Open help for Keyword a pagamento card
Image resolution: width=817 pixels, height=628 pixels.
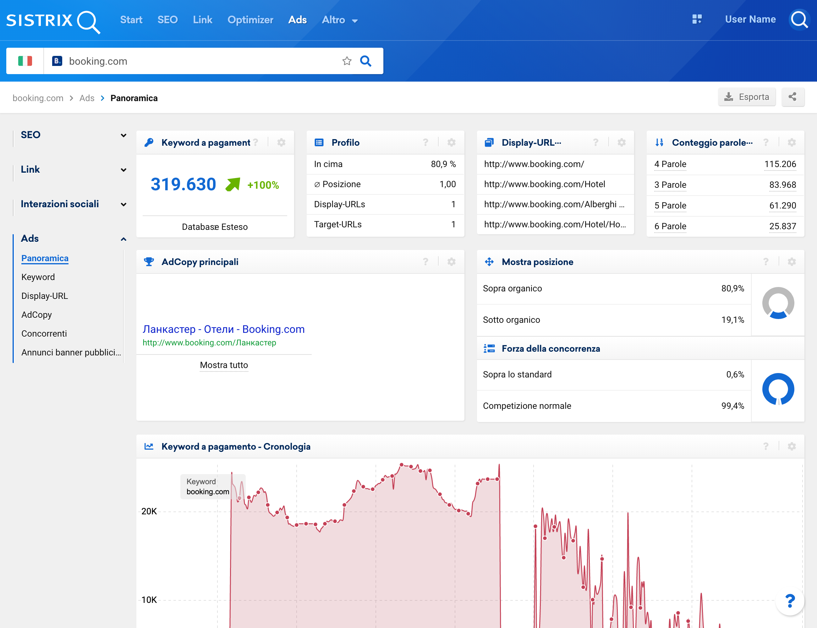pos(256,143)
